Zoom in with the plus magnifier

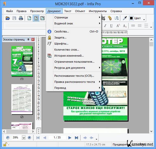[x=29, y=138]
